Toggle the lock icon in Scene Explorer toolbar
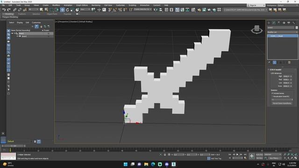Image resolution: width=299 pixels, height=168 pixels. [x=41, y=27]
